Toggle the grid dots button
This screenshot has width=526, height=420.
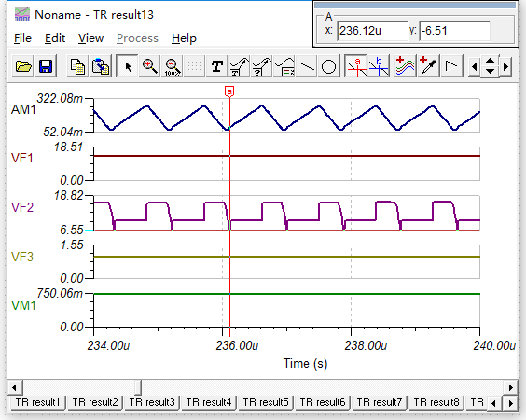194,66
